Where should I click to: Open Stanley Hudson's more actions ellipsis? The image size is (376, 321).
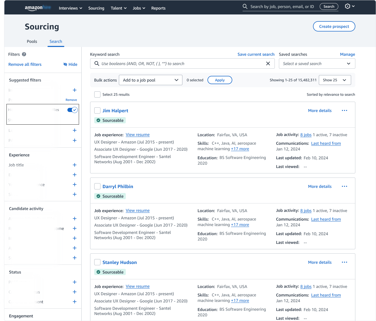click(x=344, y=262)
